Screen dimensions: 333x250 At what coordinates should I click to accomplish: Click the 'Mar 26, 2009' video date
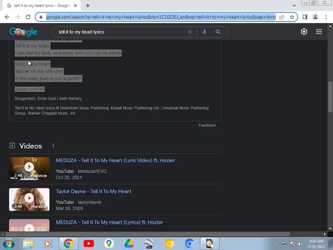(x=69, y=209)
